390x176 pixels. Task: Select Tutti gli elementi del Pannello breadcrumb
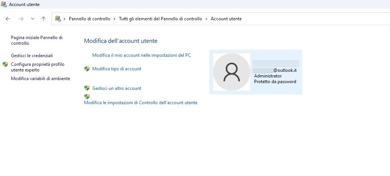pyautogui.click(x=160, y=19)
